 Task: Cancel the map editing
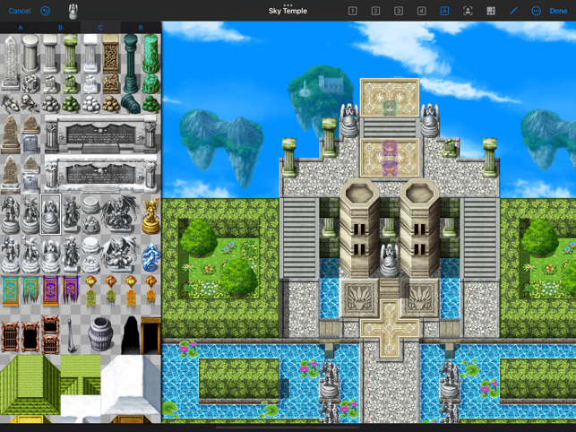[x=20, y=11]
